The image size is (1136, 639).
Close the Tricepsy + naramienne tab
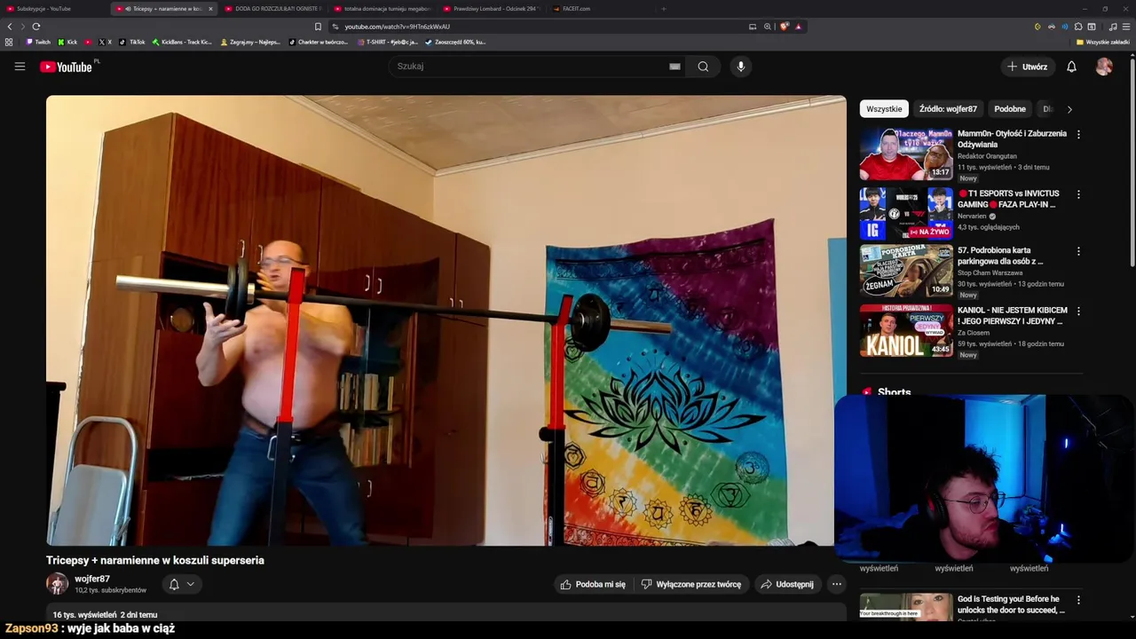210,9
